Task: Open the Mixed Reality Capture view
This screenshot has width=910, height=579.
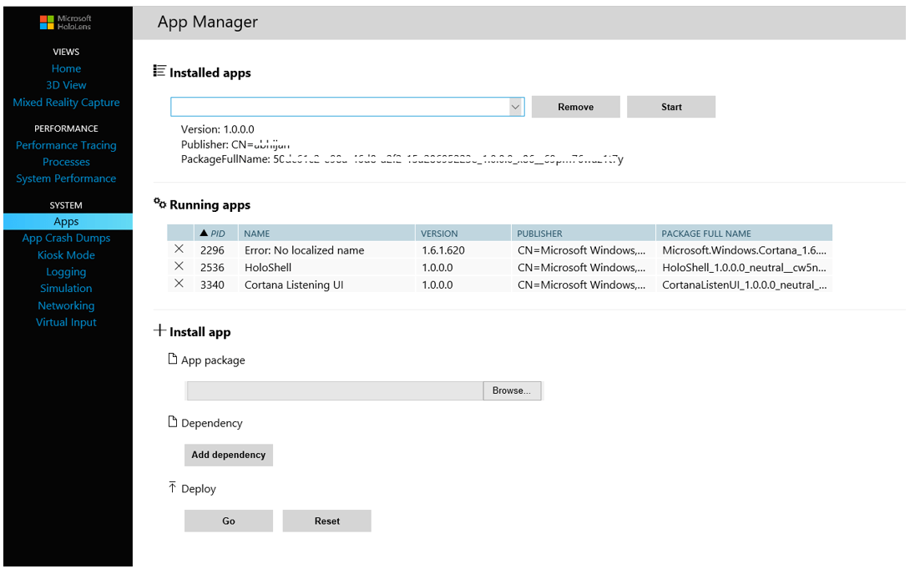Action: (66, 102)
